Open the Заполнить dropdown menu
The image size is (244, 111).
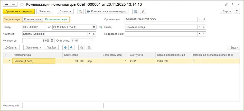[33, 48]
